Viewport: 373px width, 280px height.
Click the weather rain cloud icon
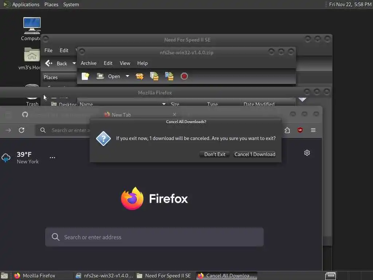[x=6, y=157]
